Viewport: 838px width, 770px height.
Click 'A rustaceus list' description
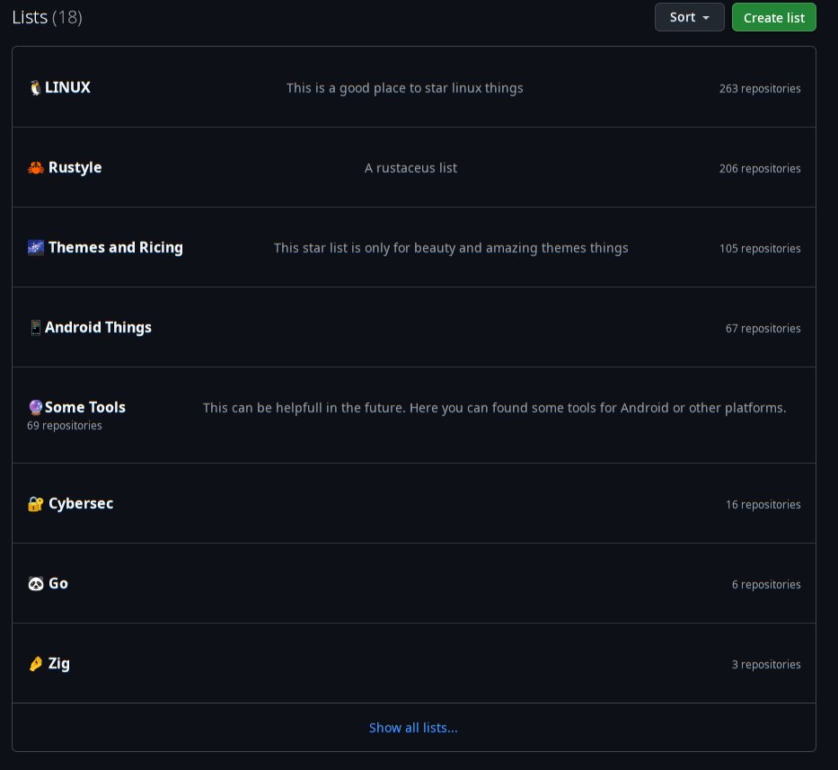click(410, 168)
